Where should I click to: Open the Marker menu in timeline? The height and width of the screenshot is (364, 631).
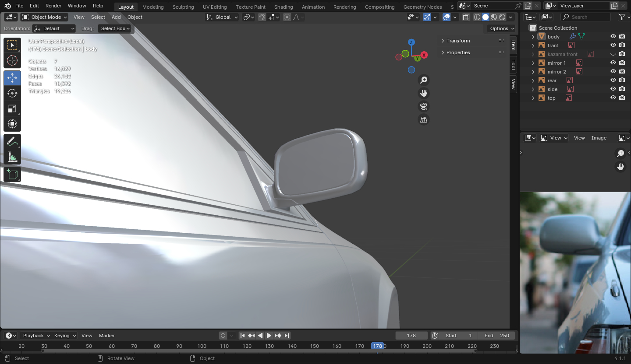(x=107, y=336)
